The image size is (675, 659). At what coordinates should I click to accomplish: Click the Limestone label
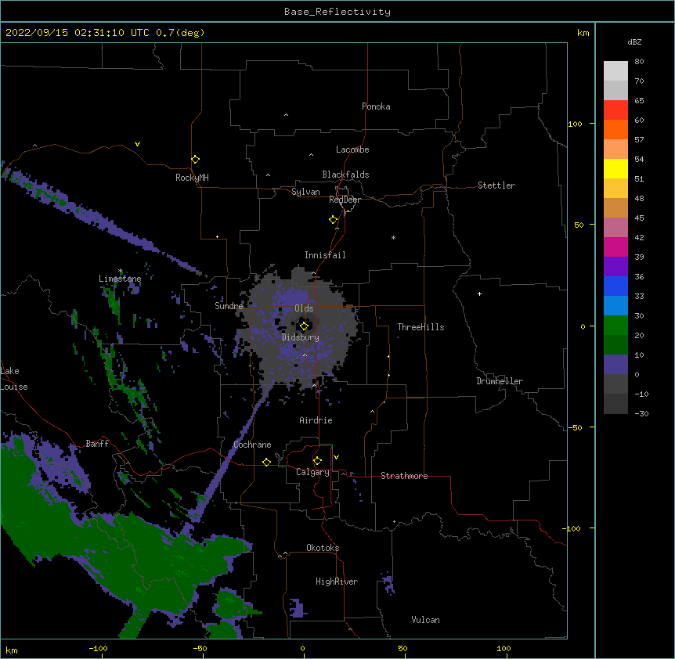click(x=120, y=279)
